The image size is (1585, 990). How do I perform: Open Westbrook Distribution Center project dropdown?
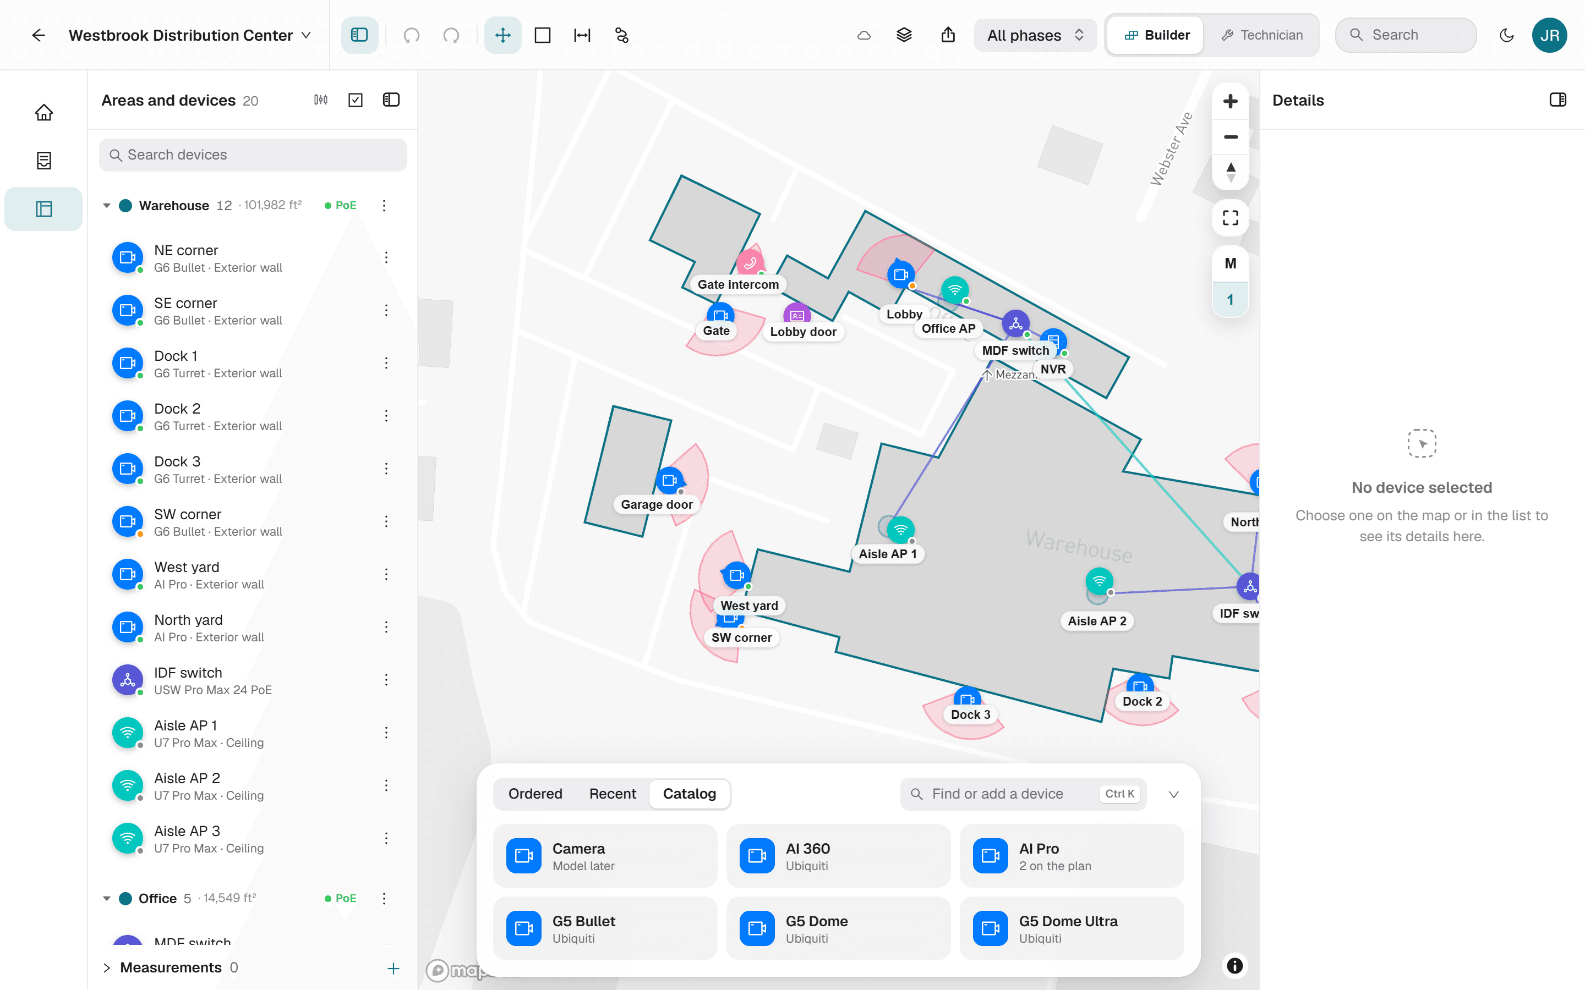coord(190,35)
